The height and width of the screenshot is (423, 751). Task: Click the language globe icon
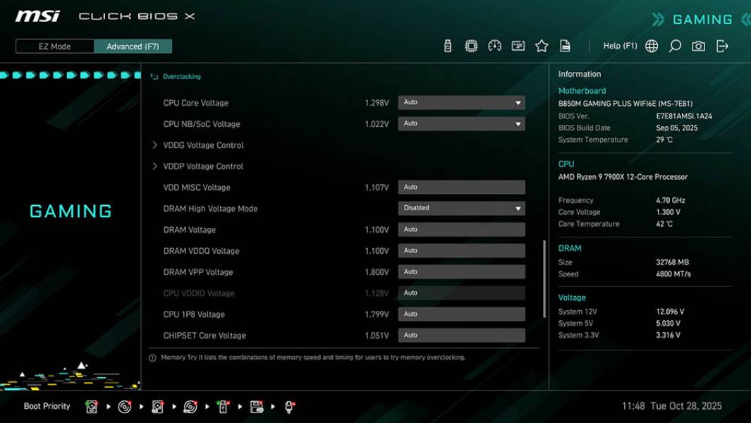(651, 45)
